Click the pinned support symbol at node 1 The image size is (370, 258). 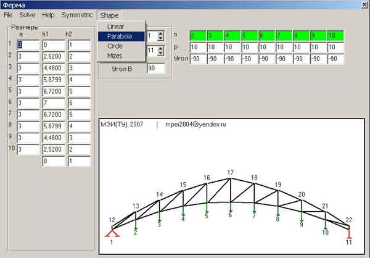[112, 233]
